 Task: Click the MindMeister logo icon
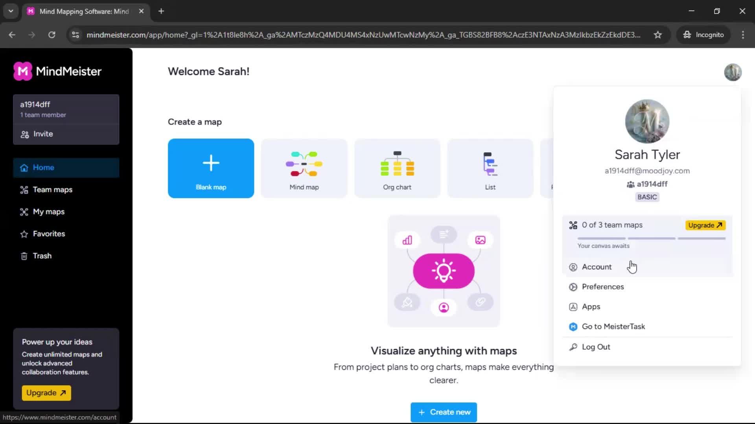(23, 71)
